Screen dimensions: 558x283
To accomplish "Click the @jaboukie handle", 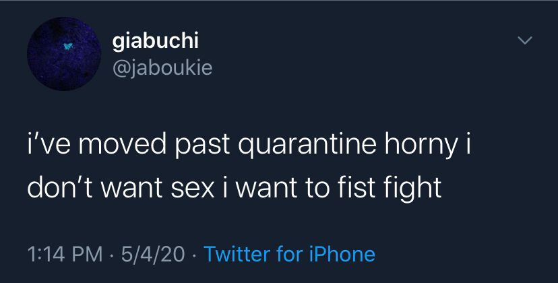I will click(x=162, y=68).
